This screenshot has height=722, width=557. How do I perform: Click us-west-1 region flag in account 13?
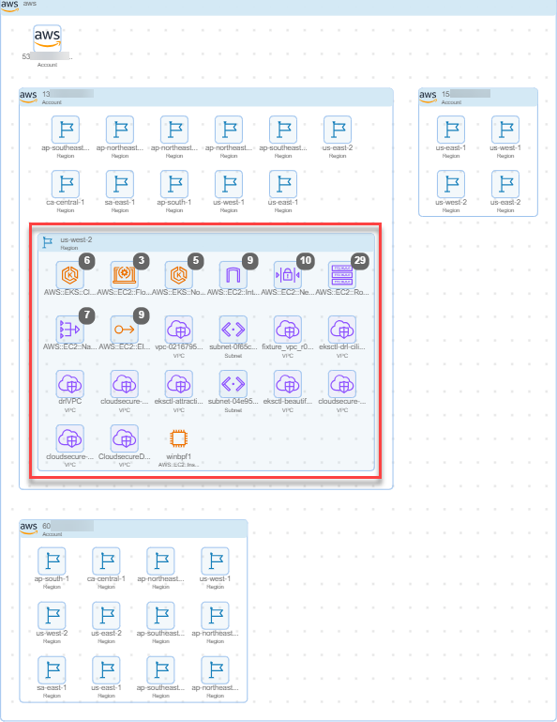[229, 184]
